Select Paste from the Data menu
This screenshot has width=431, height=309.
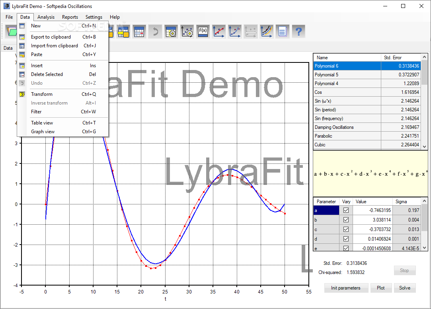pos(63,54)
